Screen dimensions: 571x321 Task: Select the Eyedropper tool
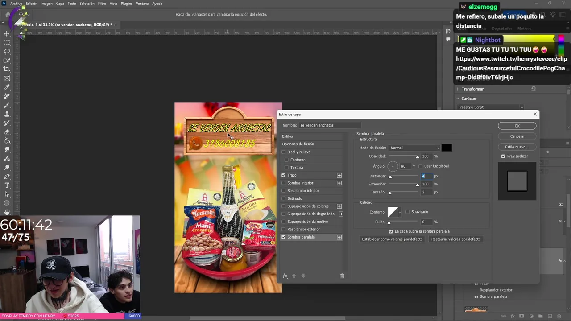(x=7, y=87)
